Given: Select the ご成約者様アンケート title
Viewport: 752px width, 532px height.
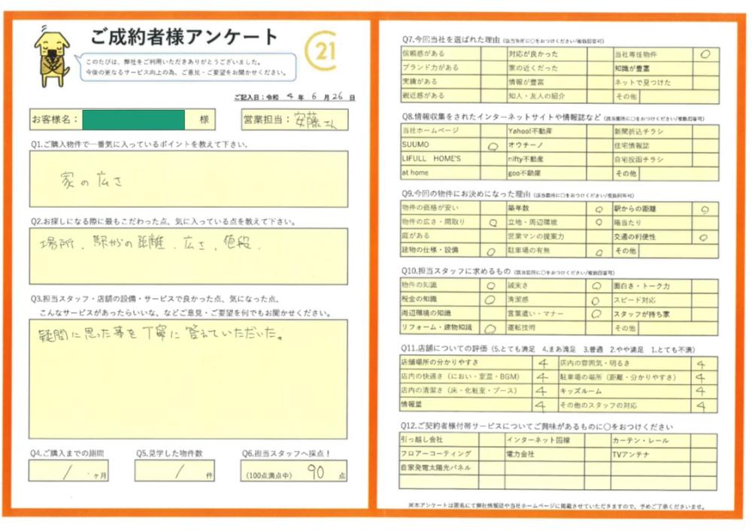Looking at the screenshot, I should point(185,38).
